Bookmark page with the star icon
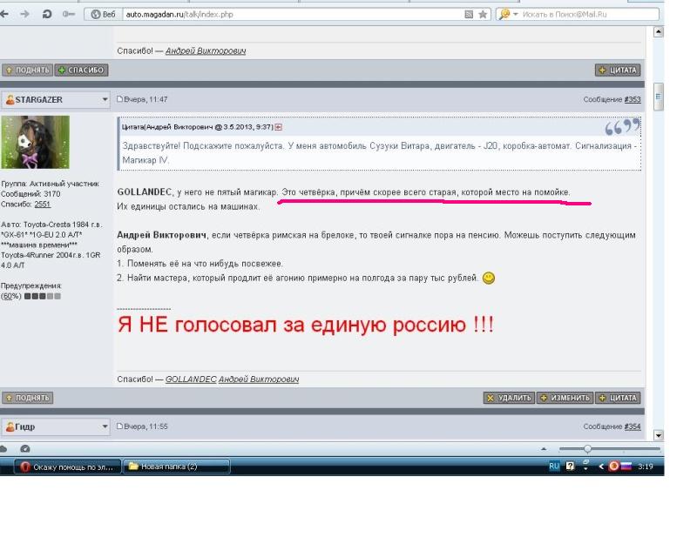 (483, 15)
